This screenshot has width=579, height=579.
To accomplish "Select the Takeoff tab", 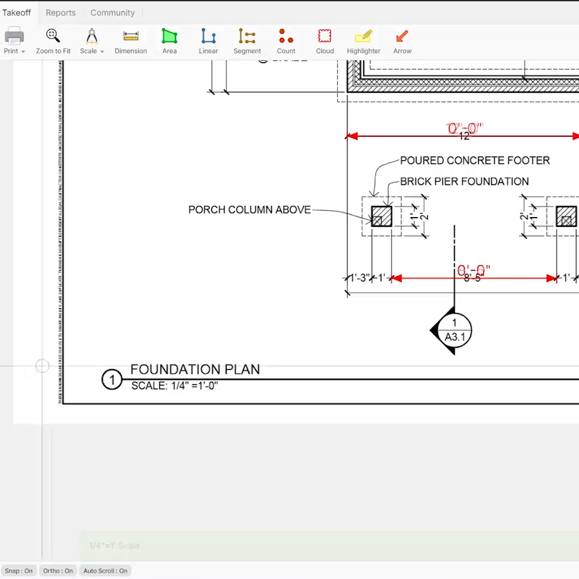I will (17, 12).
